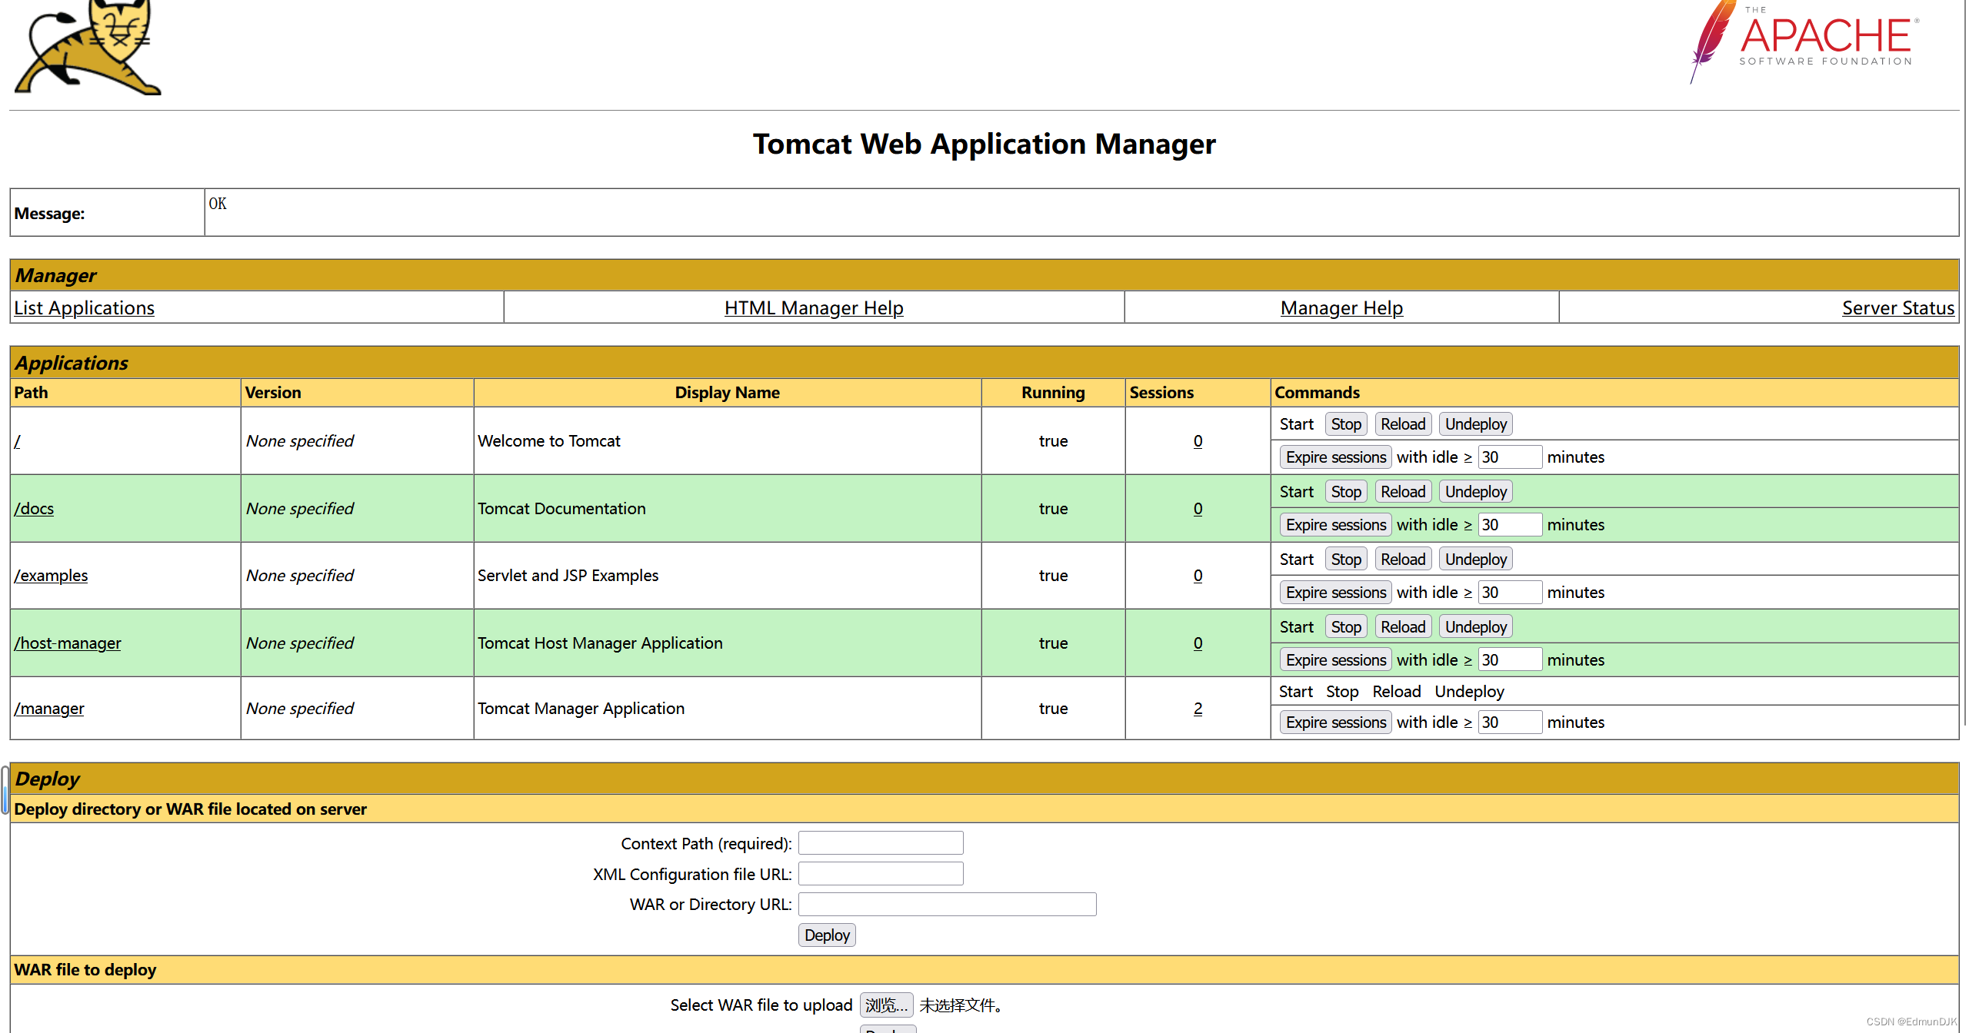The image size is (1969, 1033).
Task: Click the Context Path (required) field
Action: [881, 843]
